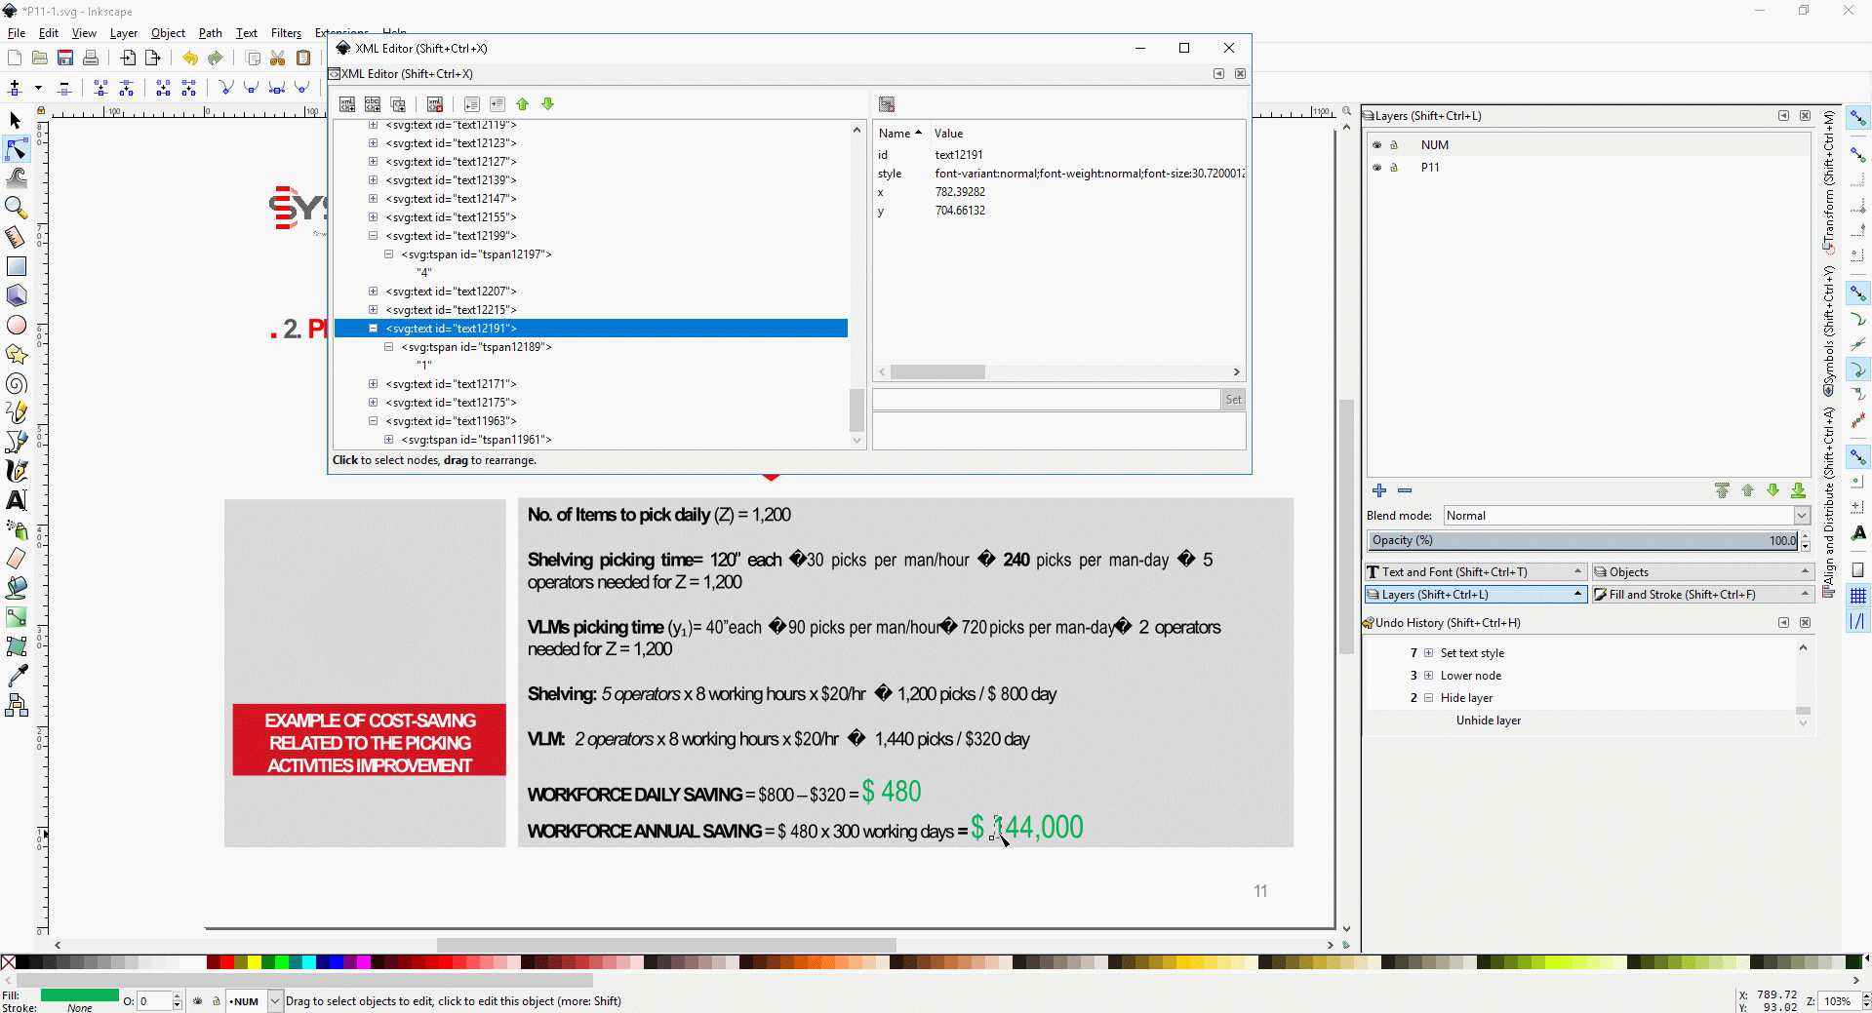Select the Calligraphy tool
This screenshot has width=1872, height=1013.
16,471
